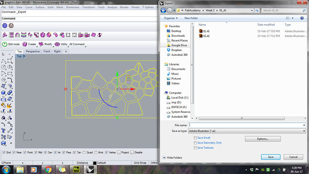Select the Polyline tool in Rhino sidebar
Image resolution: width=309 pixels, height=174 pixels.
(x=3, y=61)
